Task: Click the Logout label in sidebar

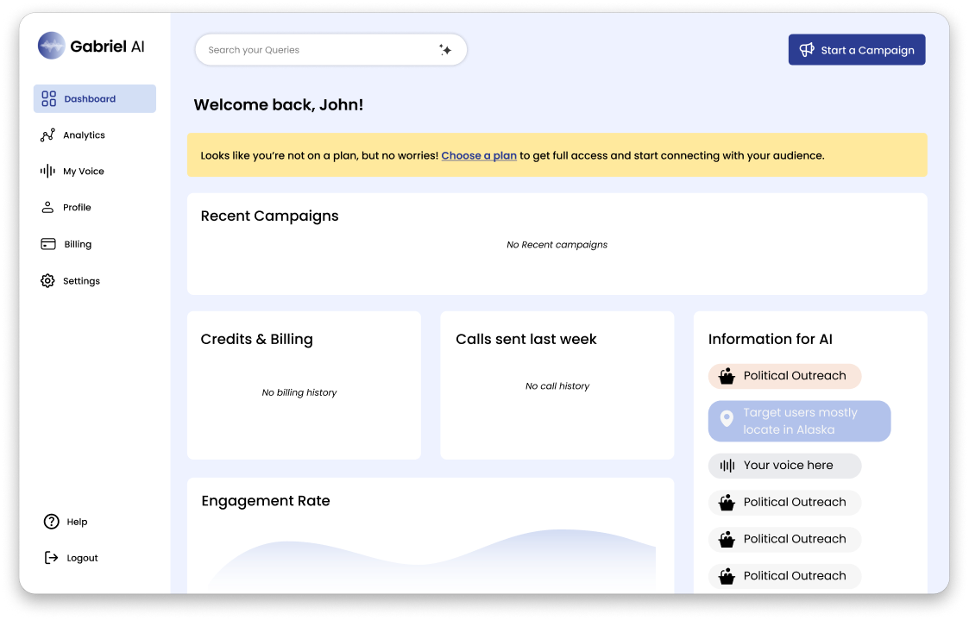Action: click(x=82, y=558)
